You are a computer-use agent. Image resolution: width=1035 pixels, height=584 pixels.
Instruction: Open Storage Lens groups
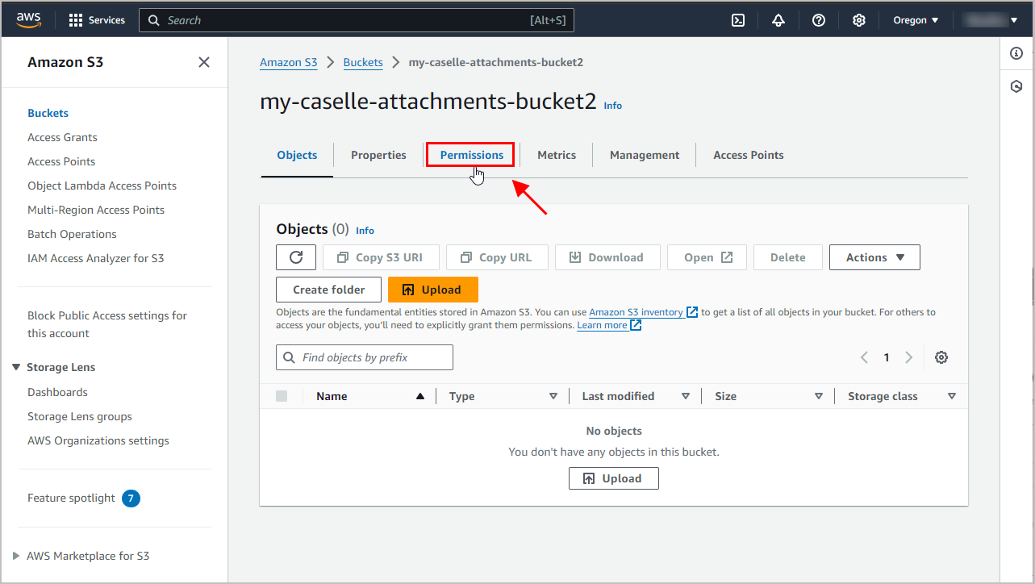click(x=80, y=416)
